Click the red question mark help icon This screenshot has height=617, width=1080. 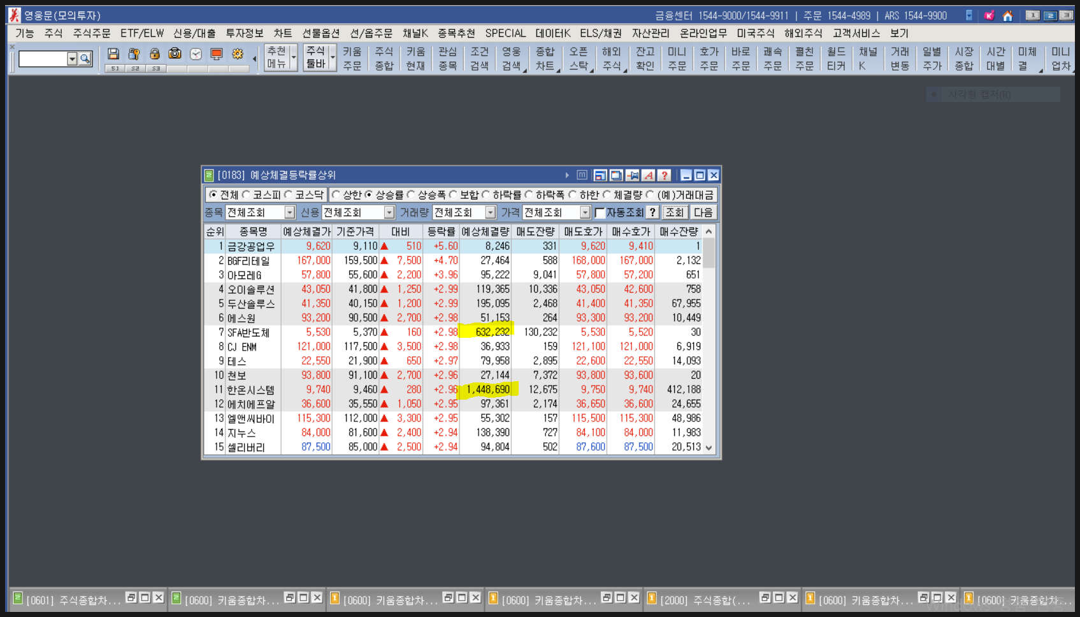(664, 175)
